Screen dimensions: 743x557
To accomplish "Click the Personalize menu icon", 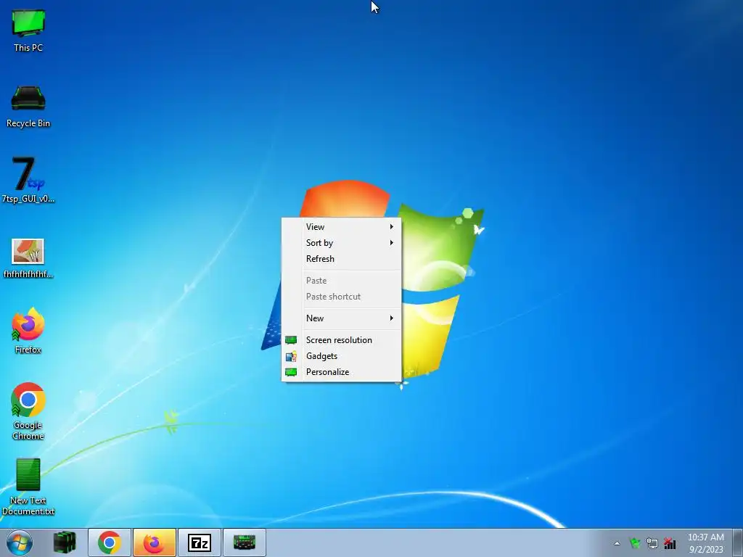I will pyautogui.click(x=291, y=372).
